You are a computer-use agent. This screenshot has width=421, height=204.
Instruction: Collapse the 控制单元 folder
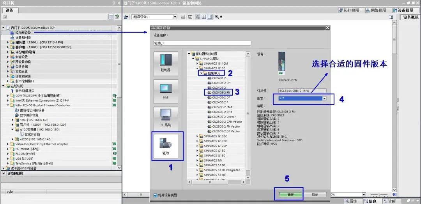pyautogui.click(x=201, y=73)
